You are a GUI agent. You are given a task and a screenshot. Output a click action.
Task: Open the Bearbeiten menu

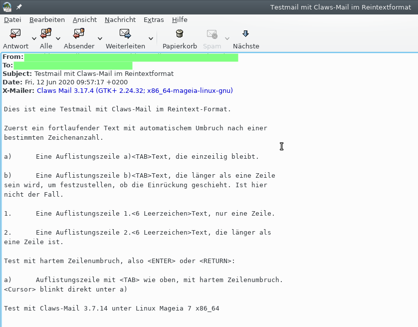click(47, 20)
